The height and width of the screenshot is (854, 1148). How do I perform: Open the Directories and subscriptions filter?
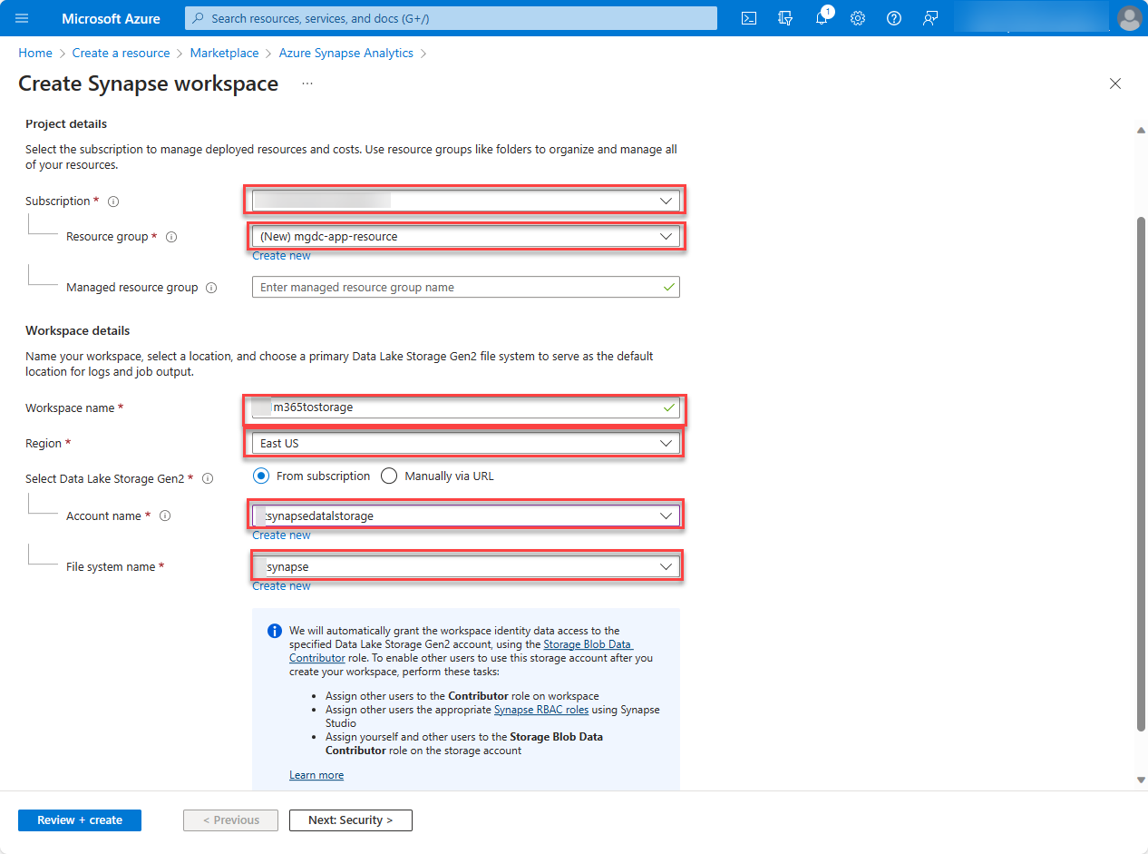point(785,18)
